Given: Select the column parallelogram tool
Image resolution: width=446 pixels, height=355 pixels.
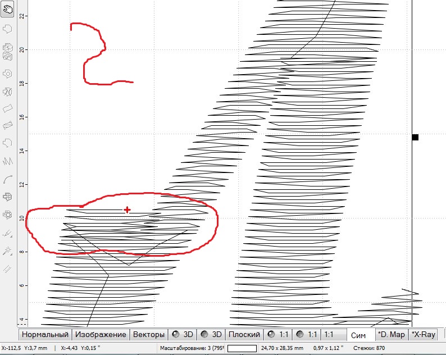Looking at the screenshot, I should click(8, 108).
